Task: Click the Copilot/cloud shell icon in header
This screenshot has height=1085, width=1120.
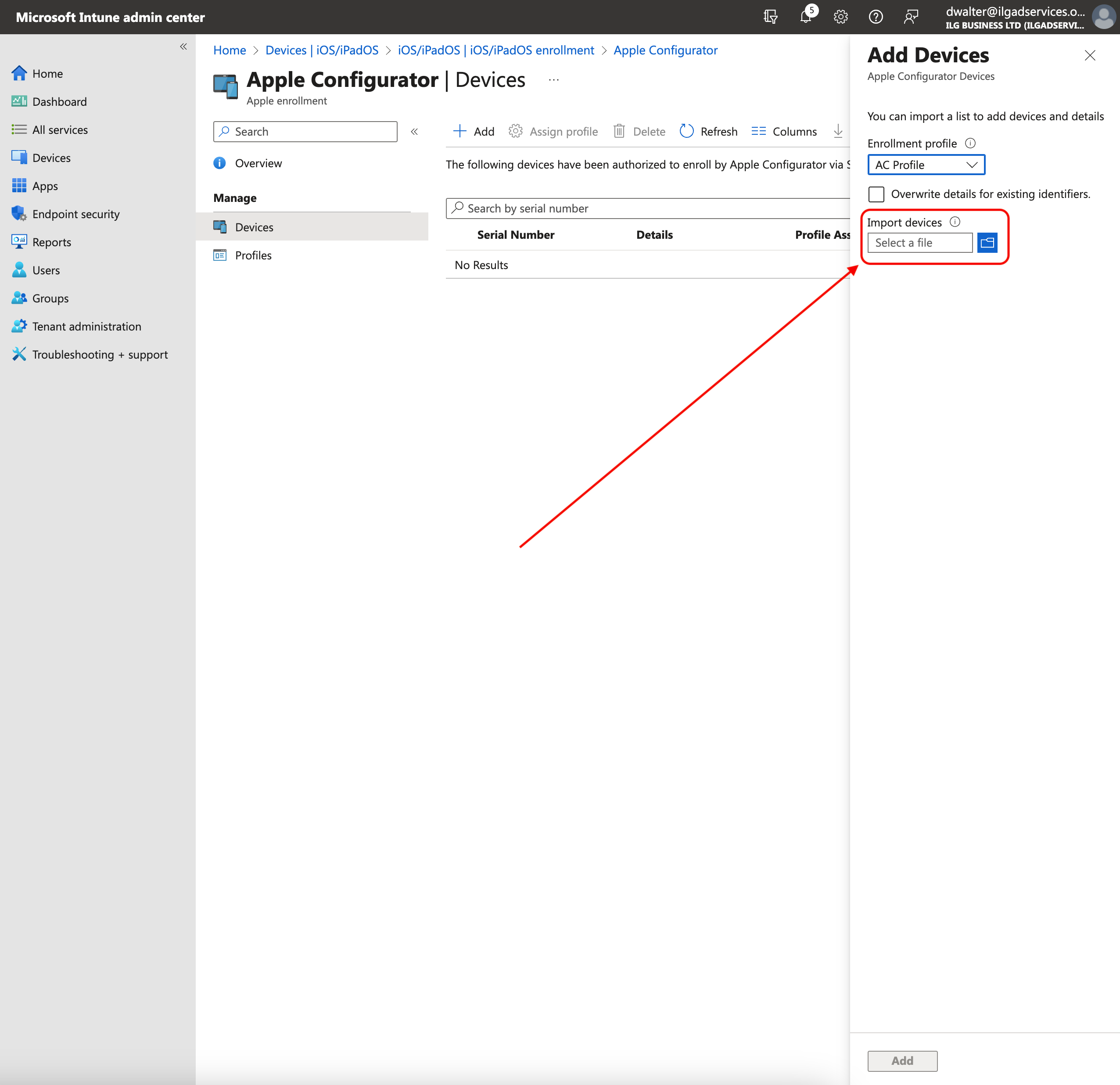Action: (770, 17)
